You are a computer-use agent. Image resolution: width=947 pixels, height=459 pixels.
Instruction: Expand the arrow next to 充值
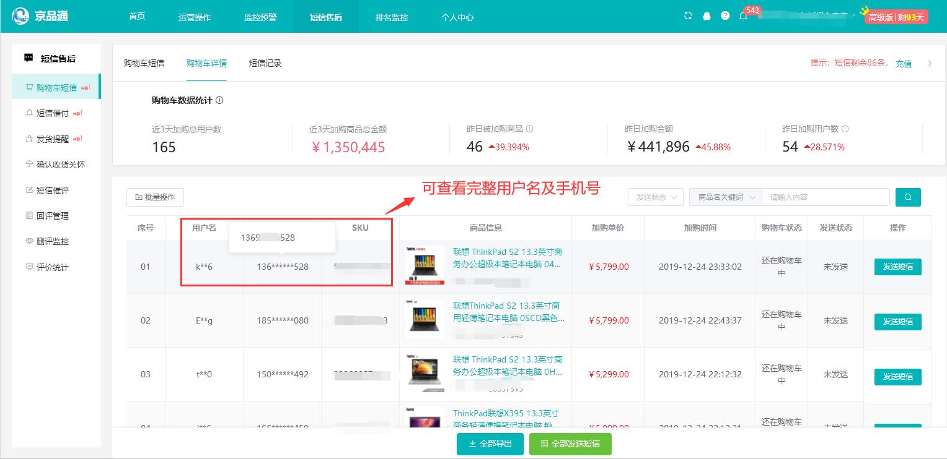coord(930,63)
